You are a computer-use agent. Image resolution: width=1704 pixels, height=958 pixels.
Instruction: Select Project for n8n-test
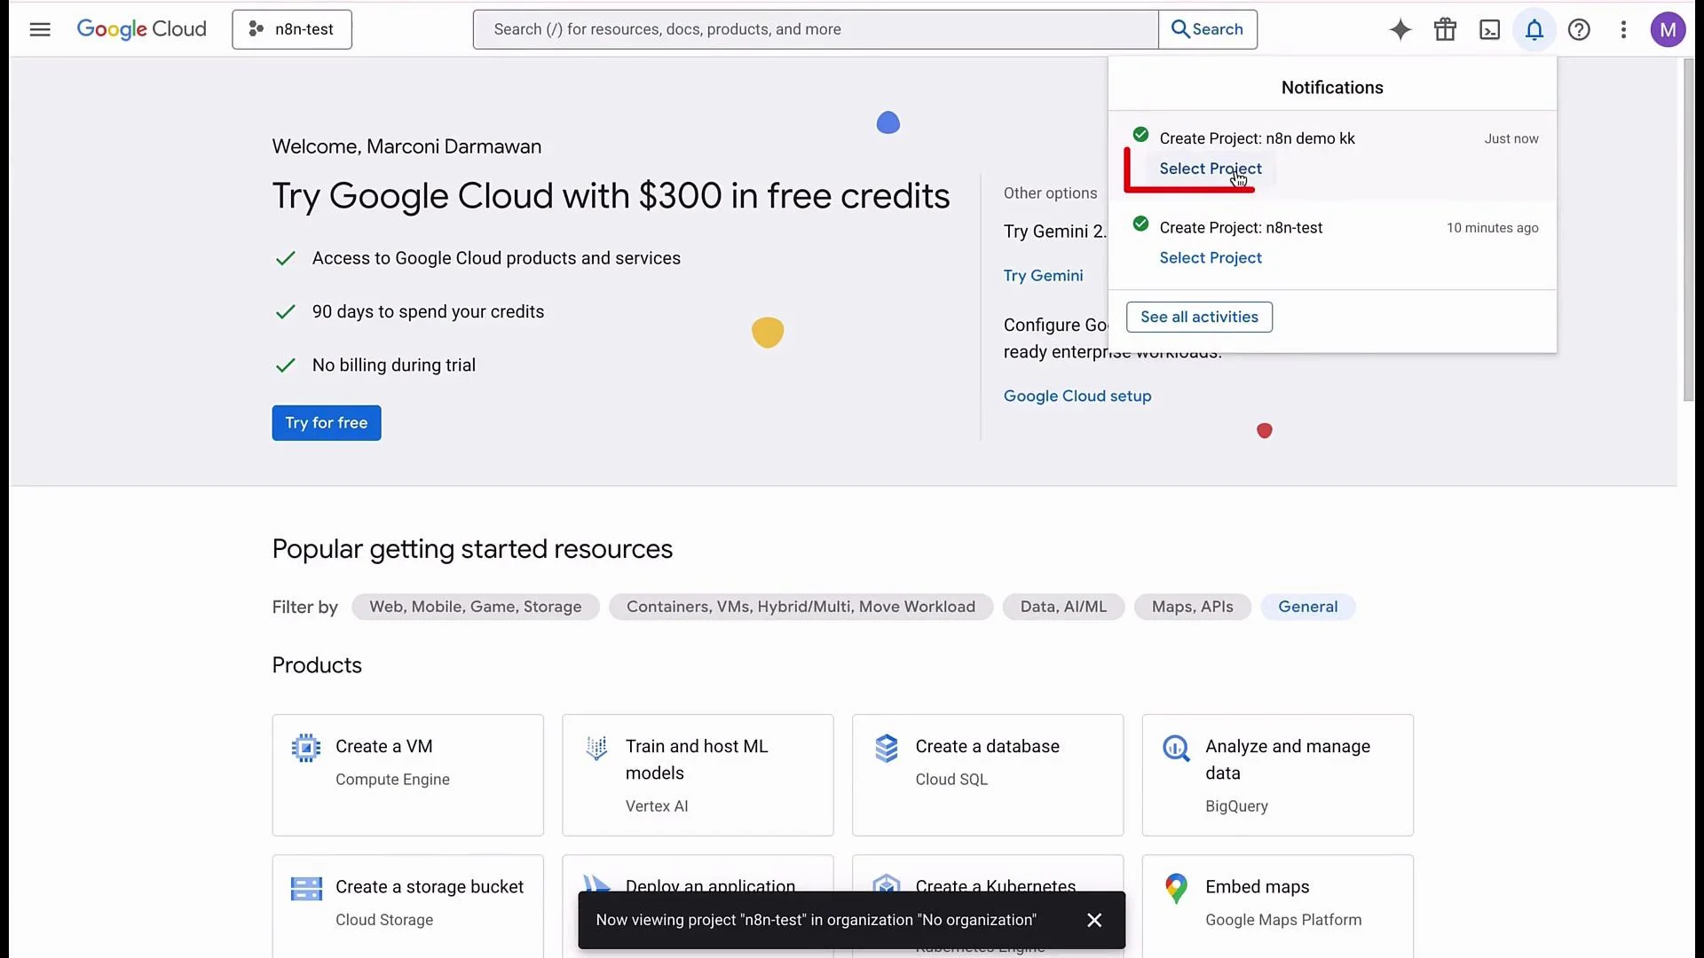point(1210,258)
